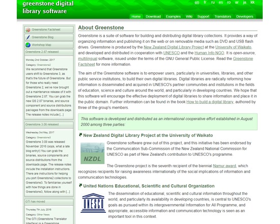280x224 pixels.
Task: Switch language to French (fr)
Action: (205, 3)
